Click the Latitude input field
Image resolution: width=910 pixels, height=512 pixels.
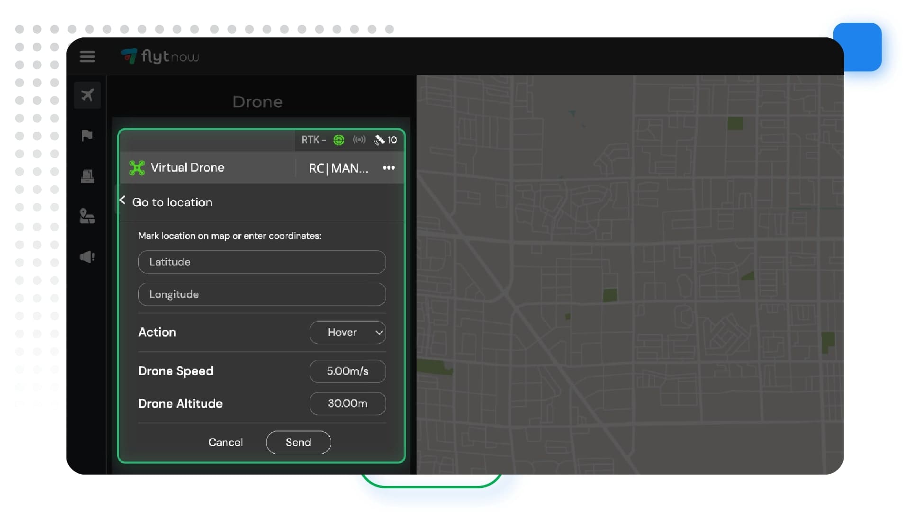point(262,262)
